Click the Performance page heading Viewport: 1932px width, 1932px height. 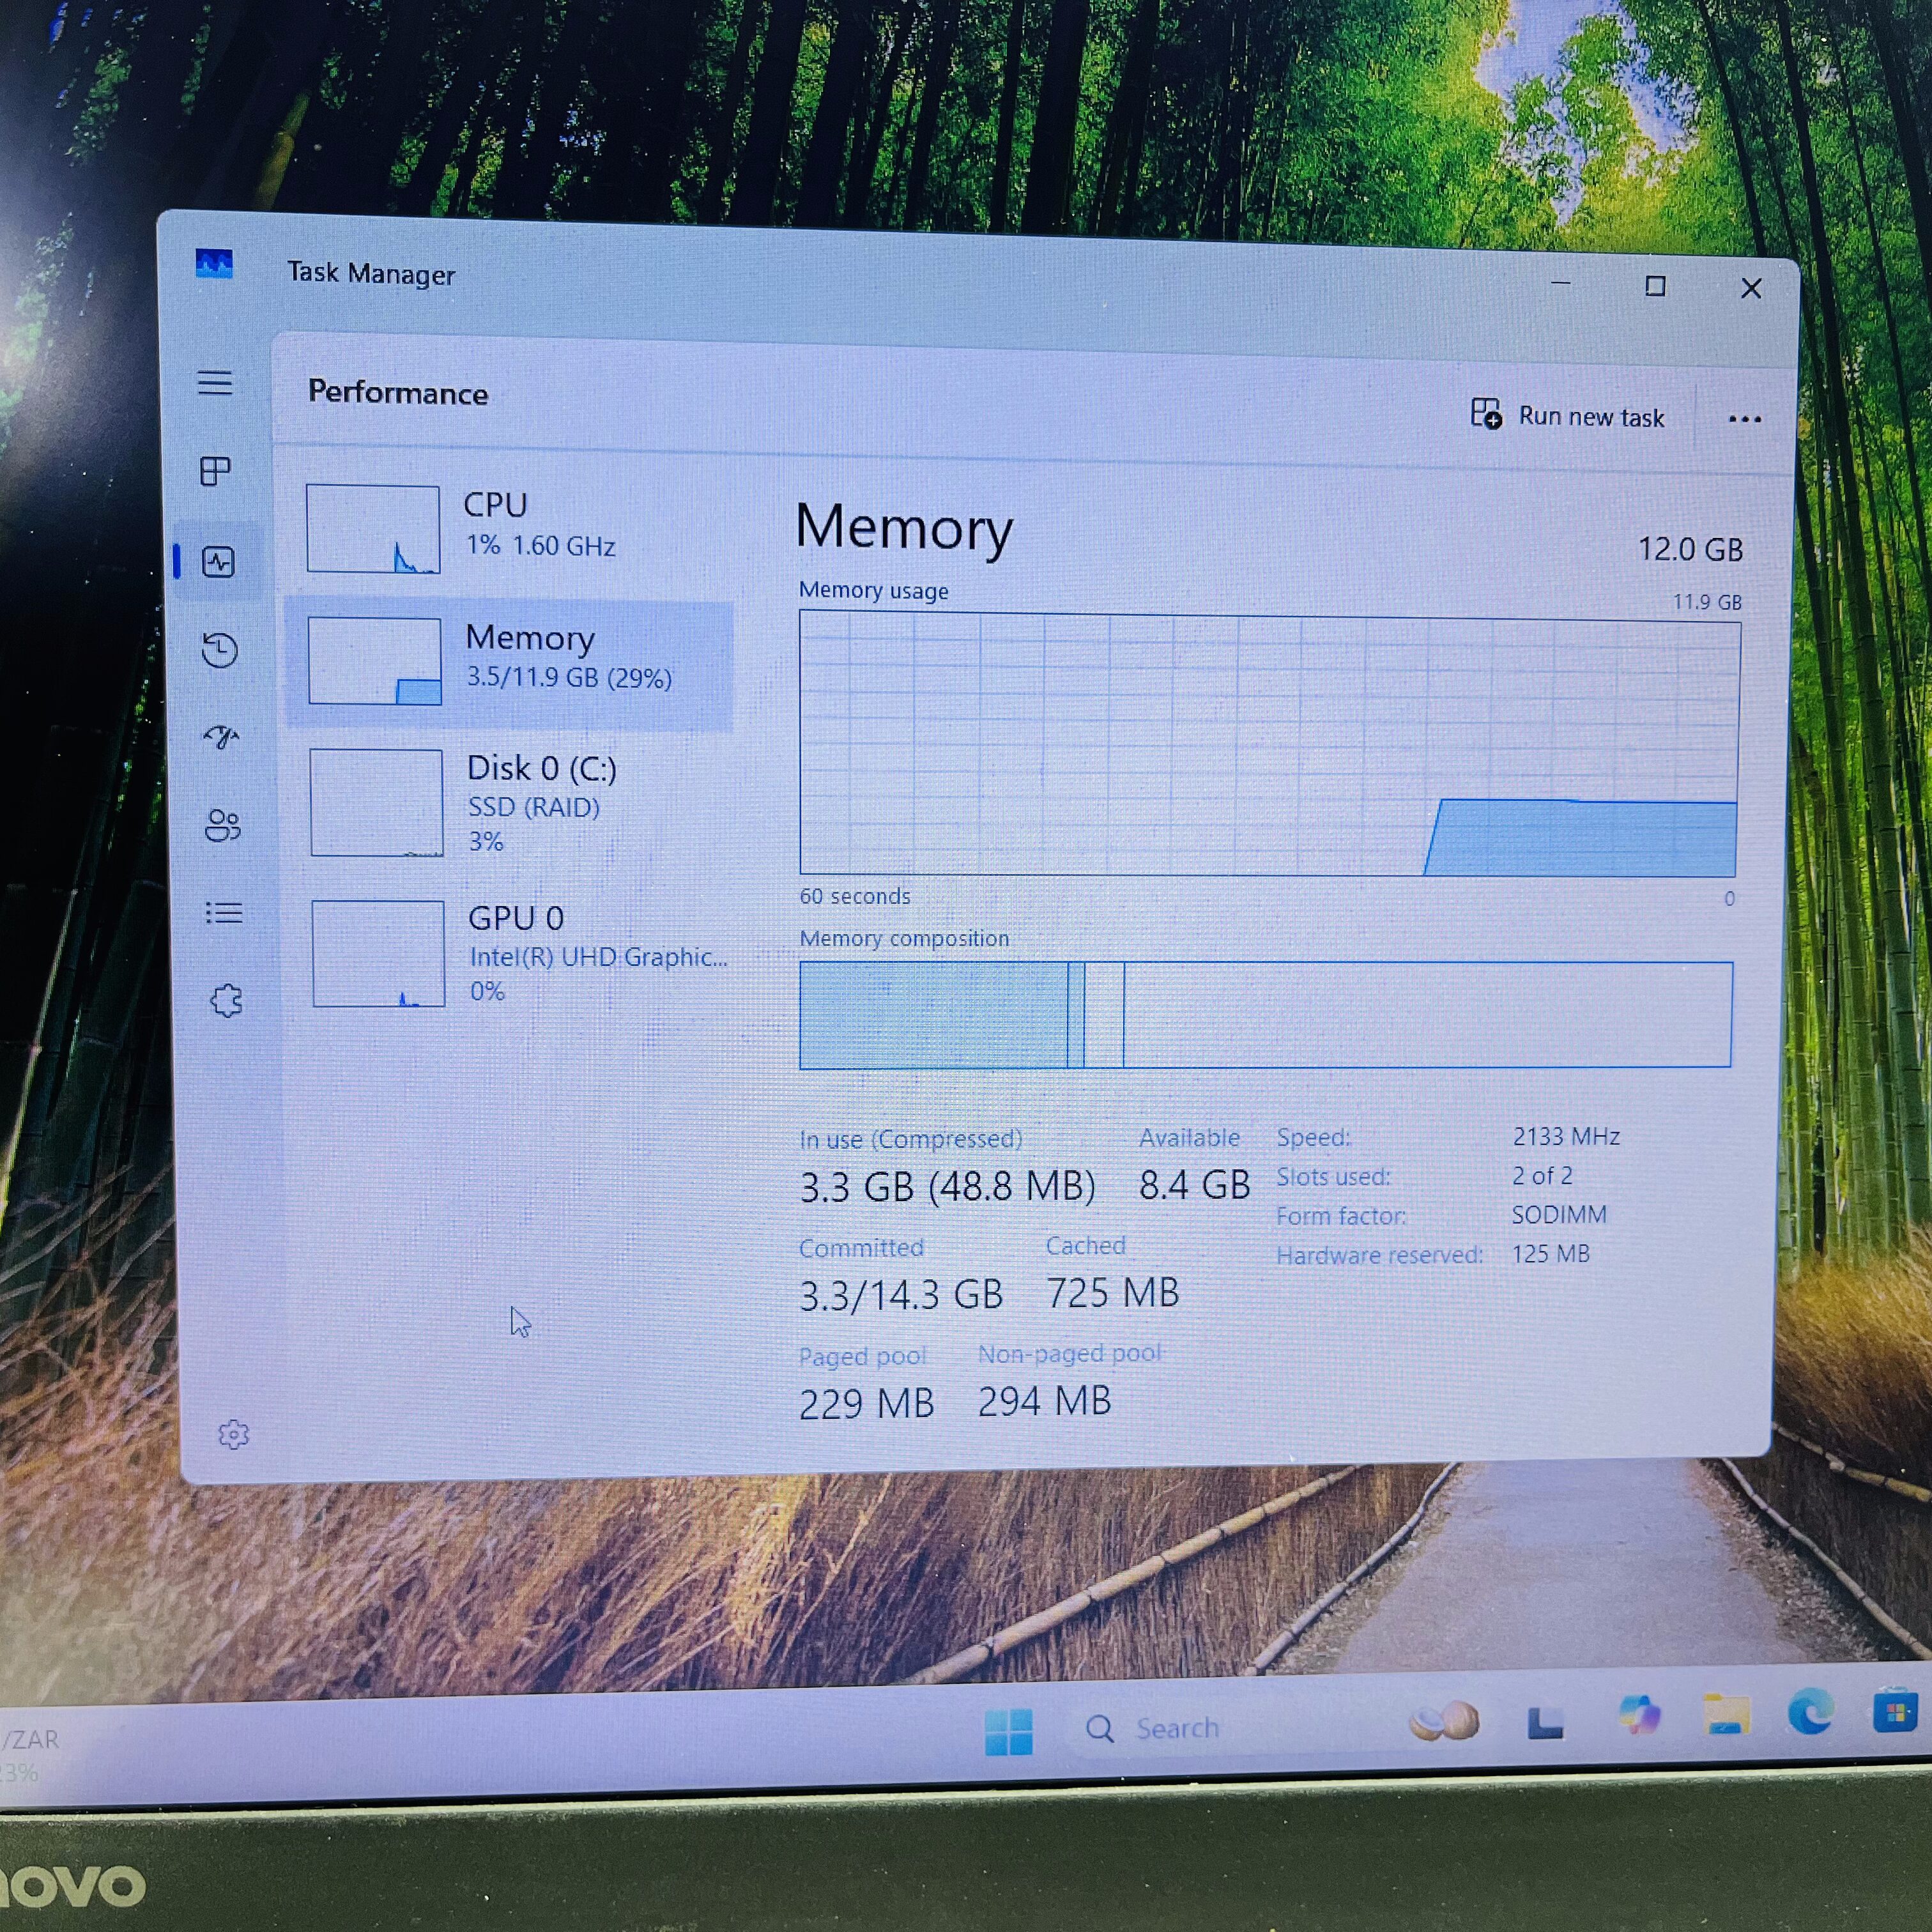pos(398,392)
